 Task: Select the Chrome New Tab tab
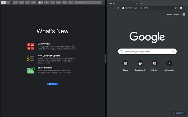[122, 3]
